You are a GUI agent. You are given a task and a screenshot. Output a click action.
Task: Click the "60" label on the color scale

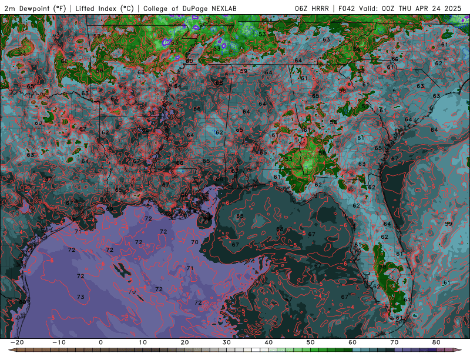[x=352, y=342]
